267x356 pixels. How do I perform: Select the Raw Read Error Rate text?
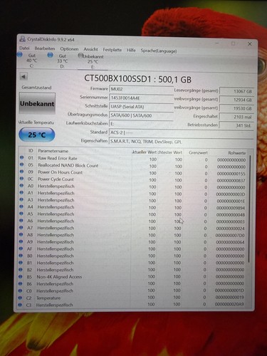(58, 158)
